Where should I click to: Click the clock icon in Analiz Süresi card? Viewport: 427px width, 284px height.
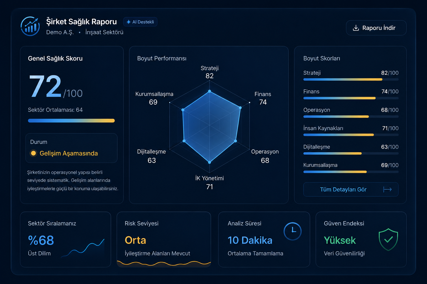pos(292,231)
